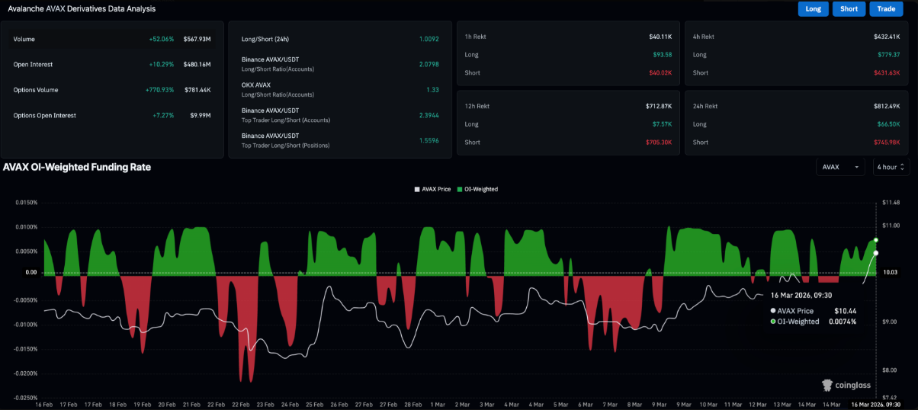Open the AVAX coin dropdown

click(840, 167)
